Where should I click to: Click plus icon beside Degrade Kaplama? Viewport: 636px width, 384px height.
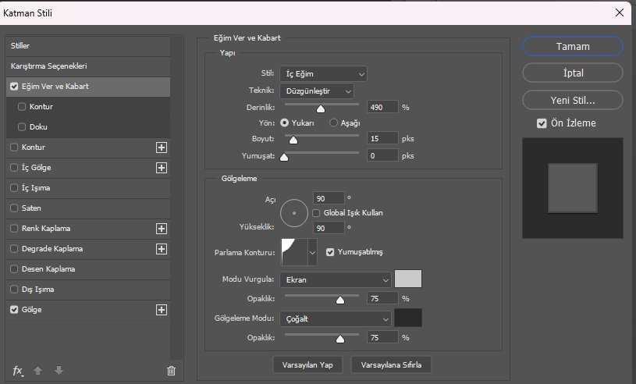click(x=162, y=249)
